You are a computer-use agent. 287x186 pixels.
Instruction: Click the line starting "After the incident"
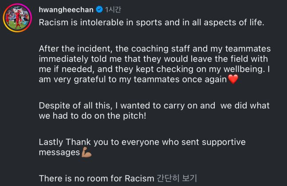(154, 49)
